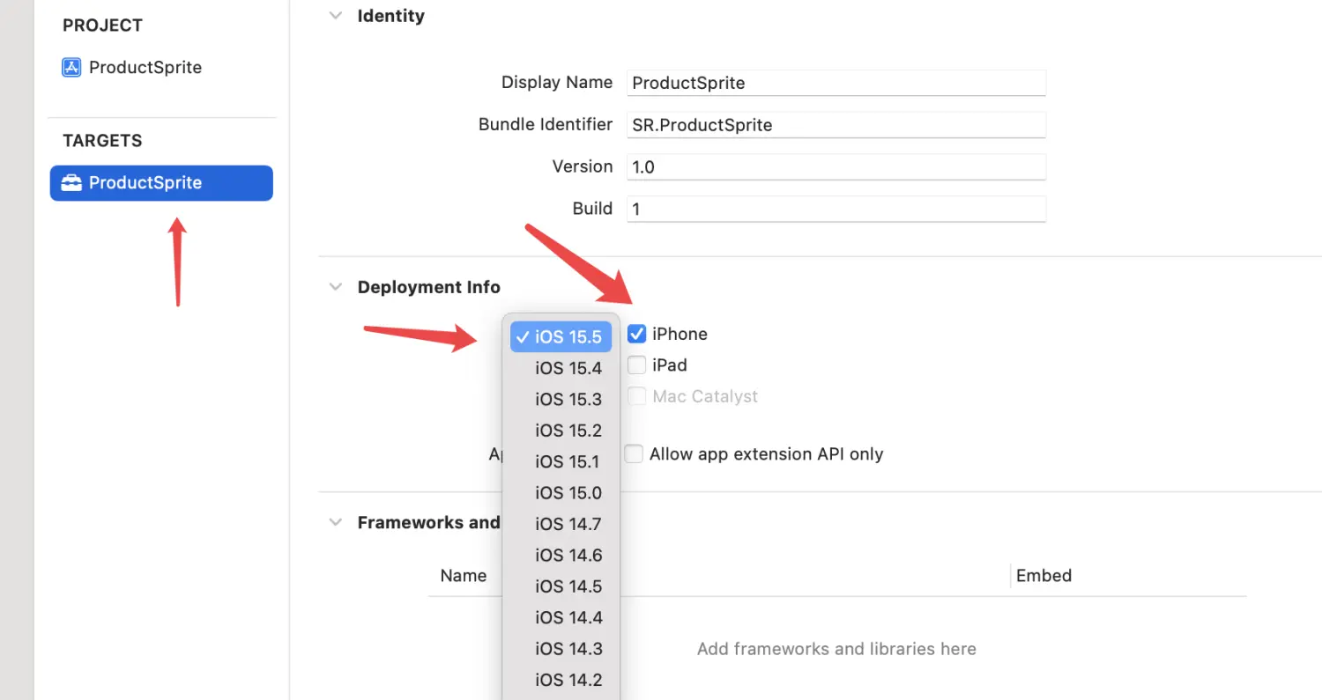Viewport: 1322px width, 700px height.
Task: Select iOS 14.7 deployment version
Action: (568, 524)
